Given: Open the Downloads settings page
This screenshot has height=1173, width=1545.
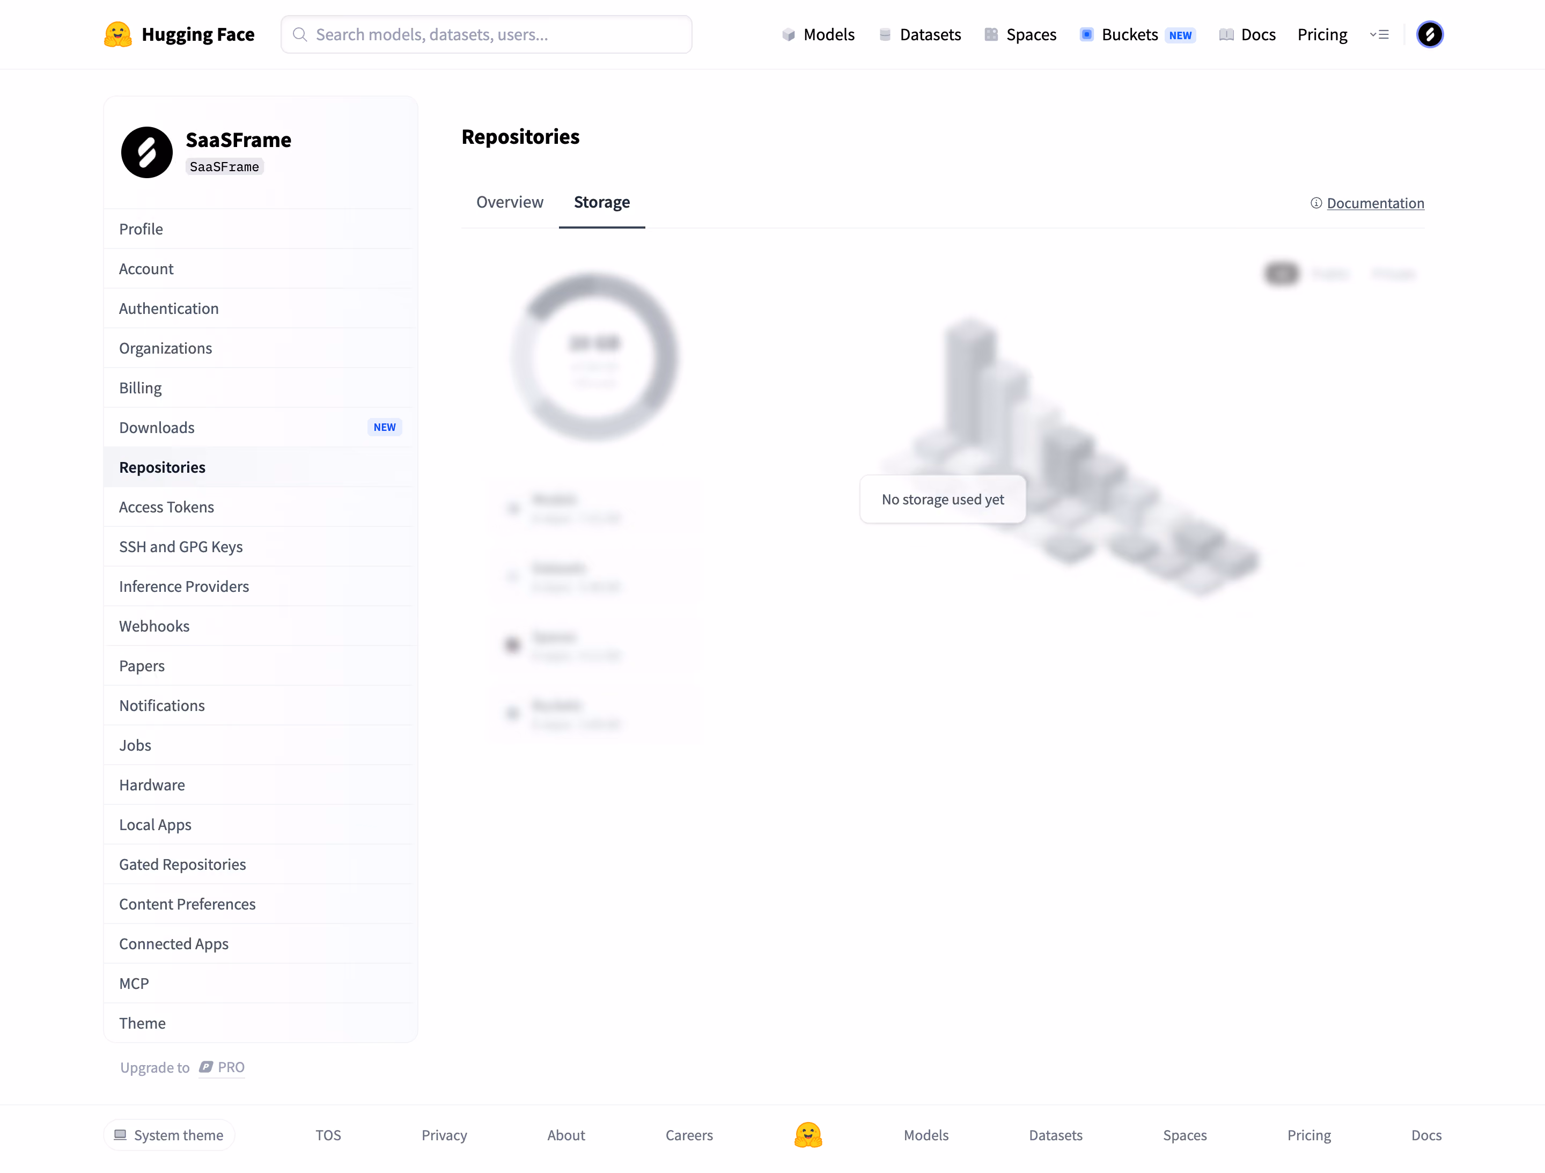Looking at the screenshot, I should tap(261, 427).
